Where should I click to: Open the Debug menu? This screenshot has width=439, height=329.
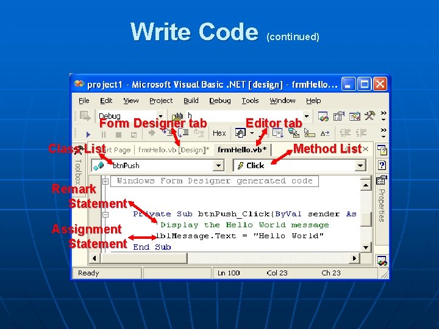[220, 101]
